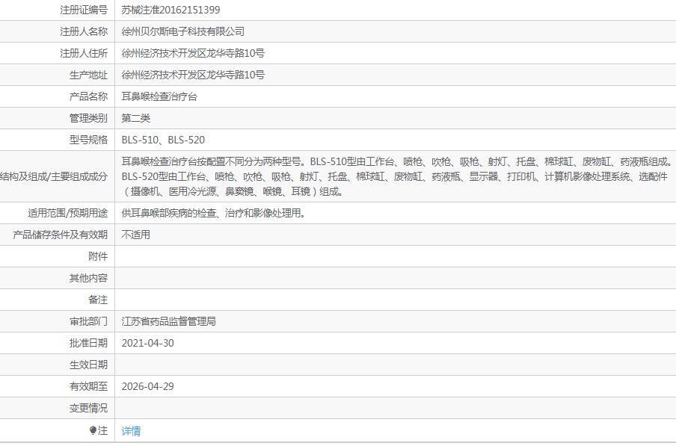This screenshot has height=446, width=676.
Task: Click the 注册证编号 label
Action: click(x=84, y=10)
